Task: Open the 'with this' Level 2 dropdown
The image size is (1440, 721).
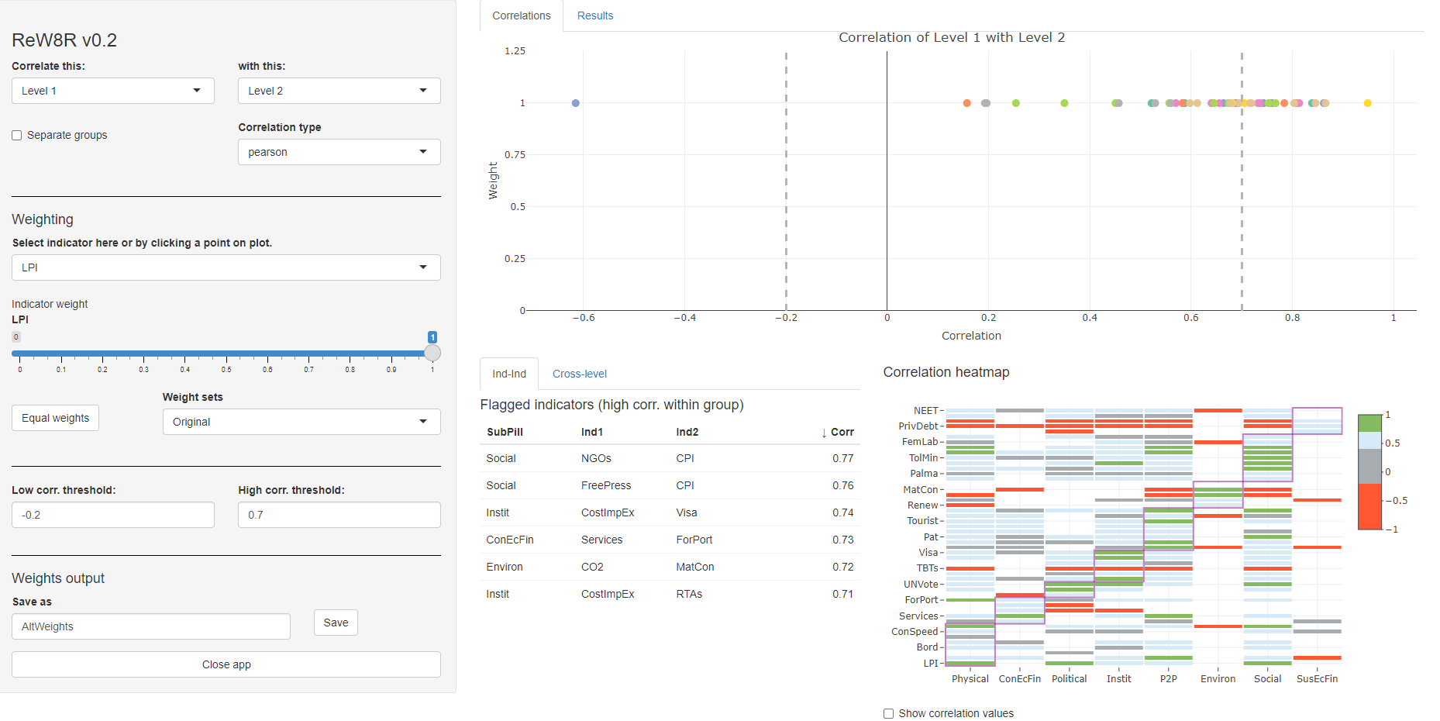Action: pos(339,91)
